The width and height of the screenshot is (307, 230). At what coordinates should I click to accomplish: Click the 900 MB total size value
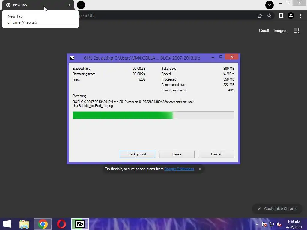[x=229, y=69]
